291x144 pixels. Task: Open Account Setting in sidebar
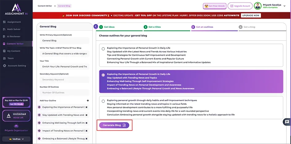click(17, 66)
